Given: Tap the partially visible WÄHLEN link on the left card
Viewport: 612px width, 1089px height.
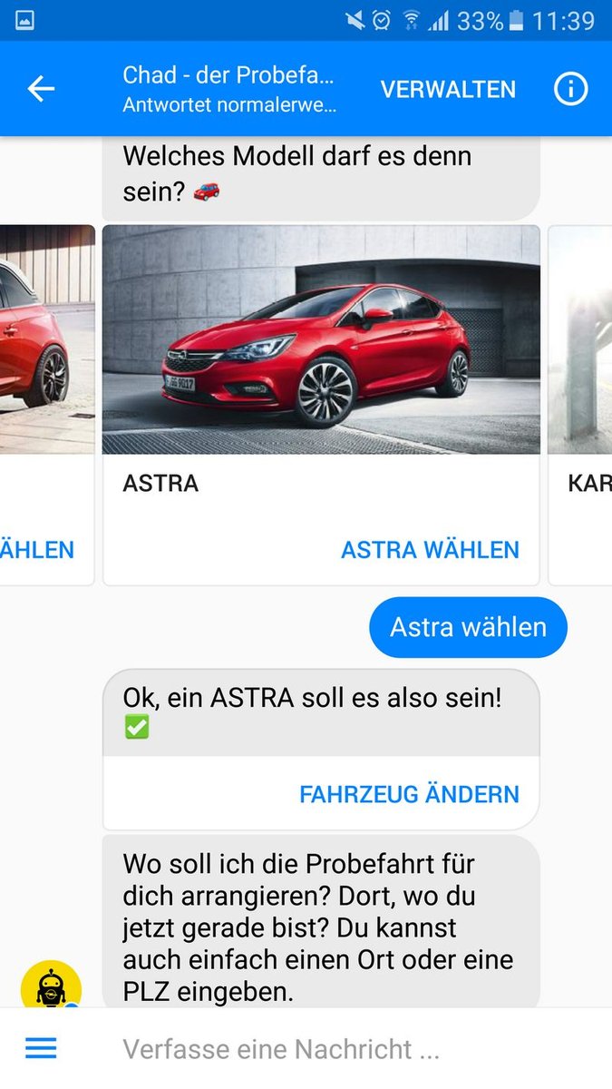Looking at the screenshot, I should click(37, 550).
